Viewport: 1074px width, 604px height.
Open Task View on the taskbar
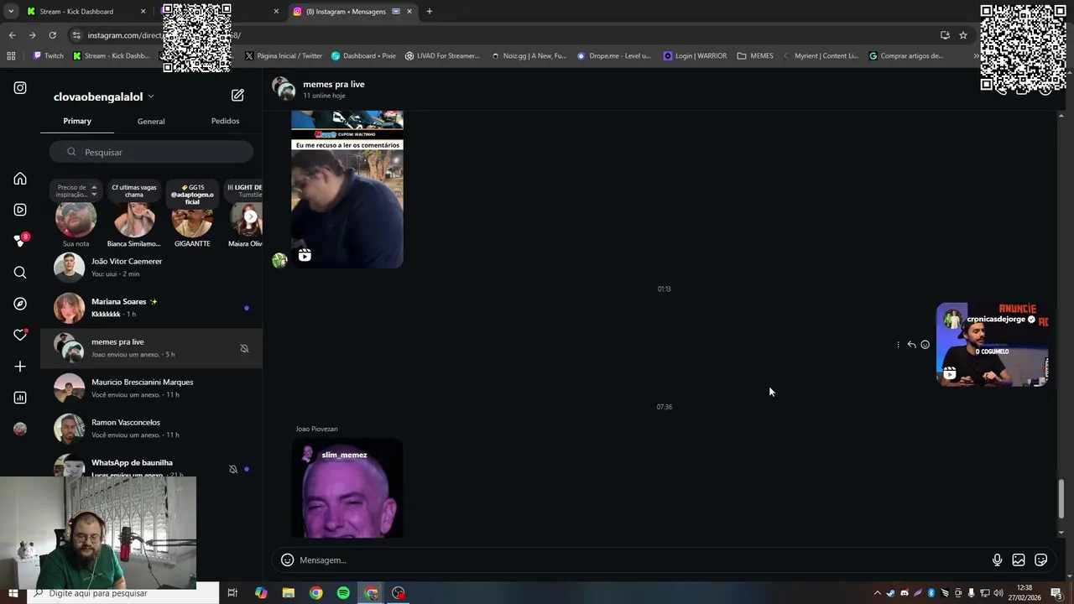click(232, 593)
